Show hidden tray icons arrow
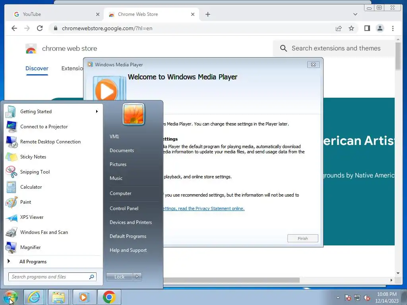The width and height of the screenshot is (407, 305). coord(338,298)
